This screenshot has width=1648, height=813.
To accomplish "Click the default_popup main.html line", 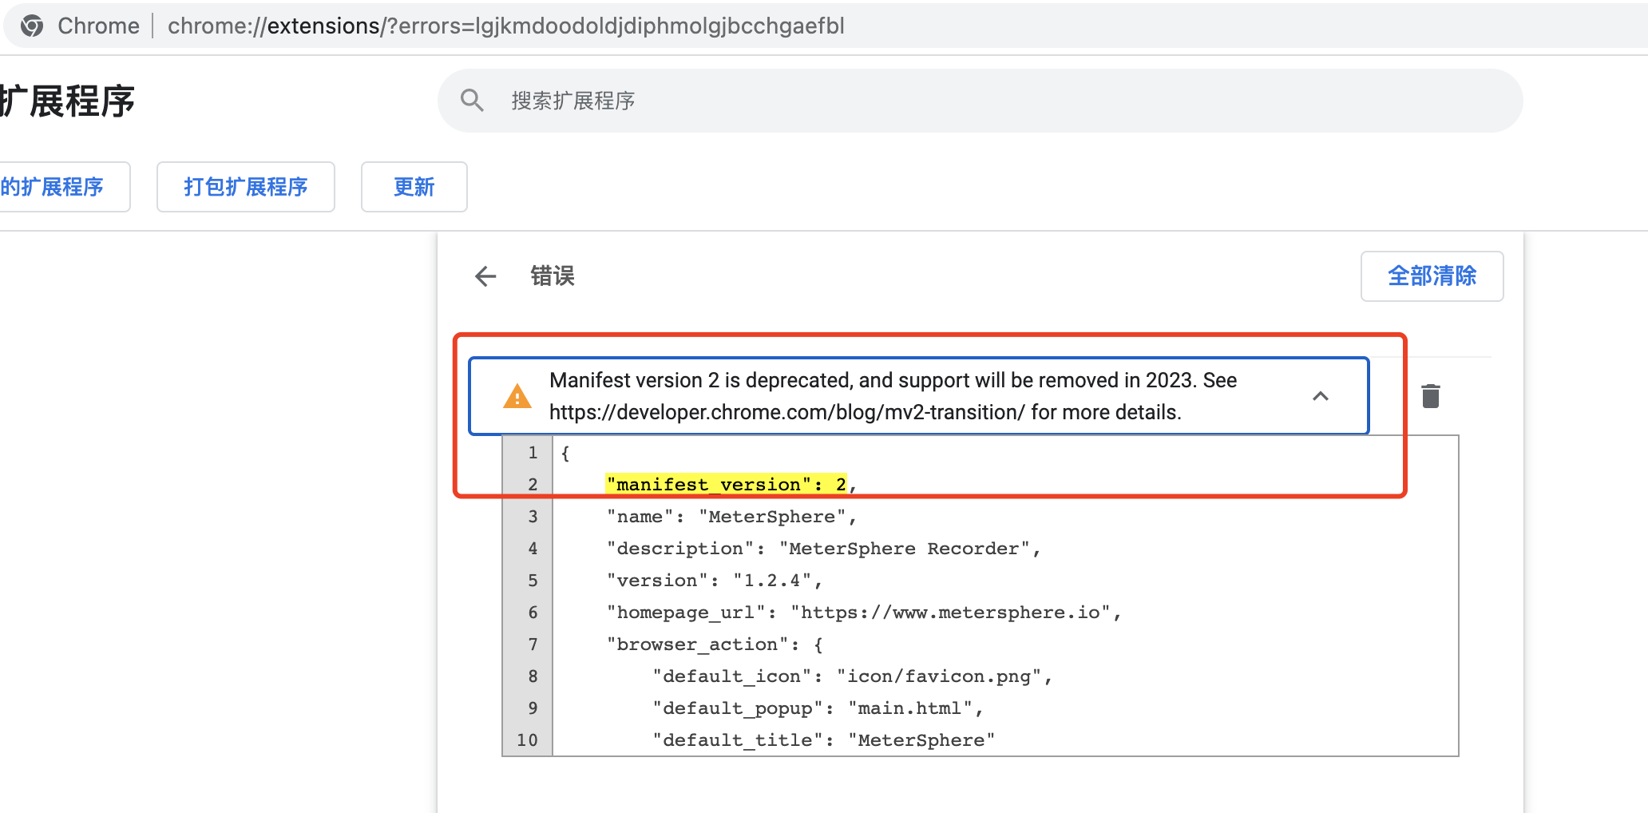I will coord(816,708).
